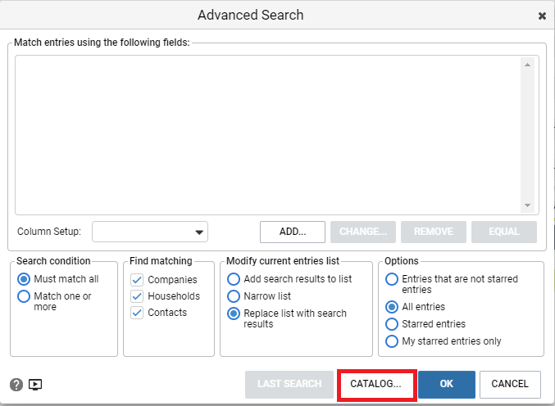Confirm search with OK button

pyautogui.click(x=447, y=385)
